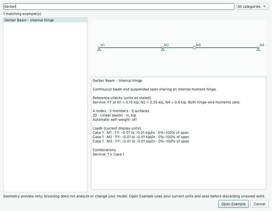Click the 'Case 1 · M2' load line
Screen dimensions: 272x211
tap(141, 137)
